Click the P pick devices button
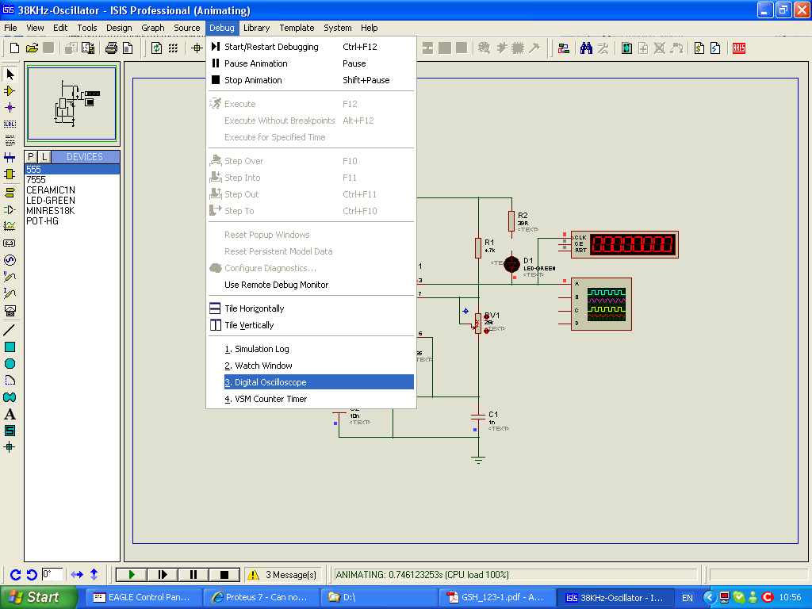Screen dimensions: 812x609 click(x=31, y=156)
